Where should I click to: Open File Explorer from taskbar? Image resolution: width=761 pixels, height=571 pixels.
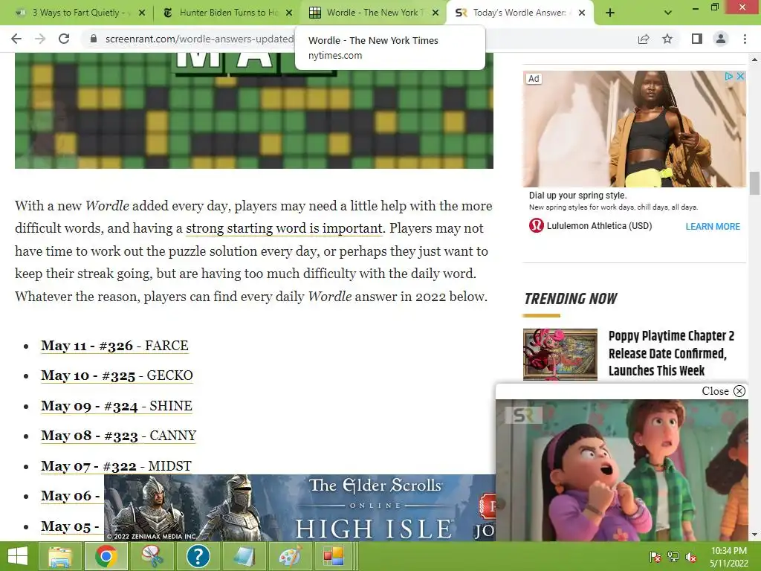pyautogui.click(x=60, y=556)
